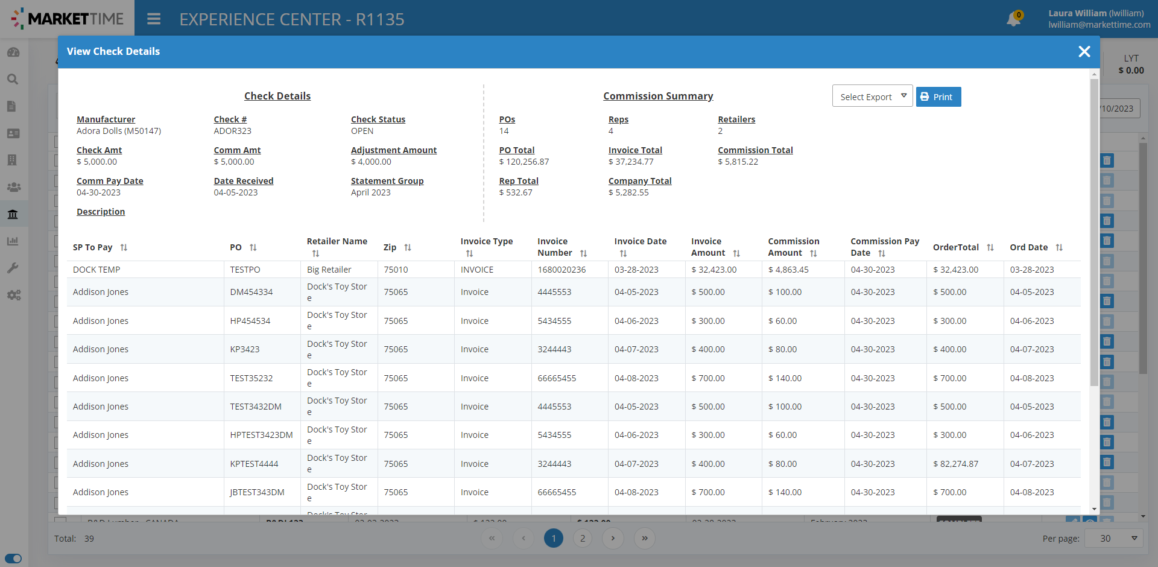Click the Description label
This screenshot has height=567, width=1158.
tap(101, 212)
